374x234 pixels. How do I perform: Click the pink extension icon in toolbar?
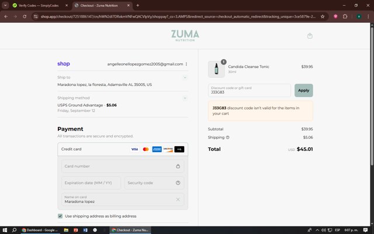(x=335, y=16)
